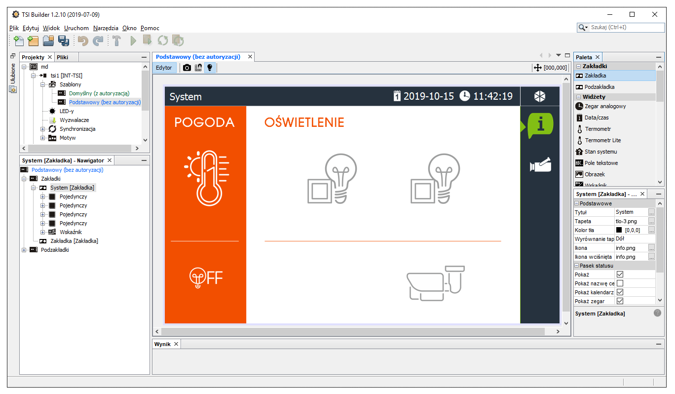Viewport: 675px width, 394px height.
Task: Click the Open Project folder icon
Action: 48,41
